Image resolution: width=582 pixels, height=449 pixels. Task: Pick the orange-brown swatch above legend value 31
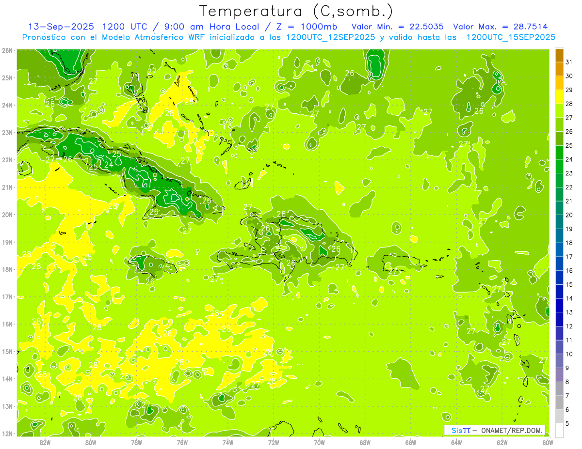click(559, 55)
